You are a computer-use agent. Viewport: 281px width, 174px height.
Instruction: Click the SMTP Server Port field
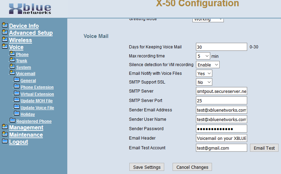point(221,101)
